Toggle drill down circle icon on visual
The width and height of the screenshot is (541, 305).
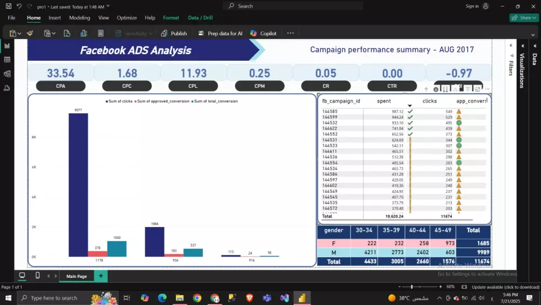pyautogui.click(x=436, y=89)
